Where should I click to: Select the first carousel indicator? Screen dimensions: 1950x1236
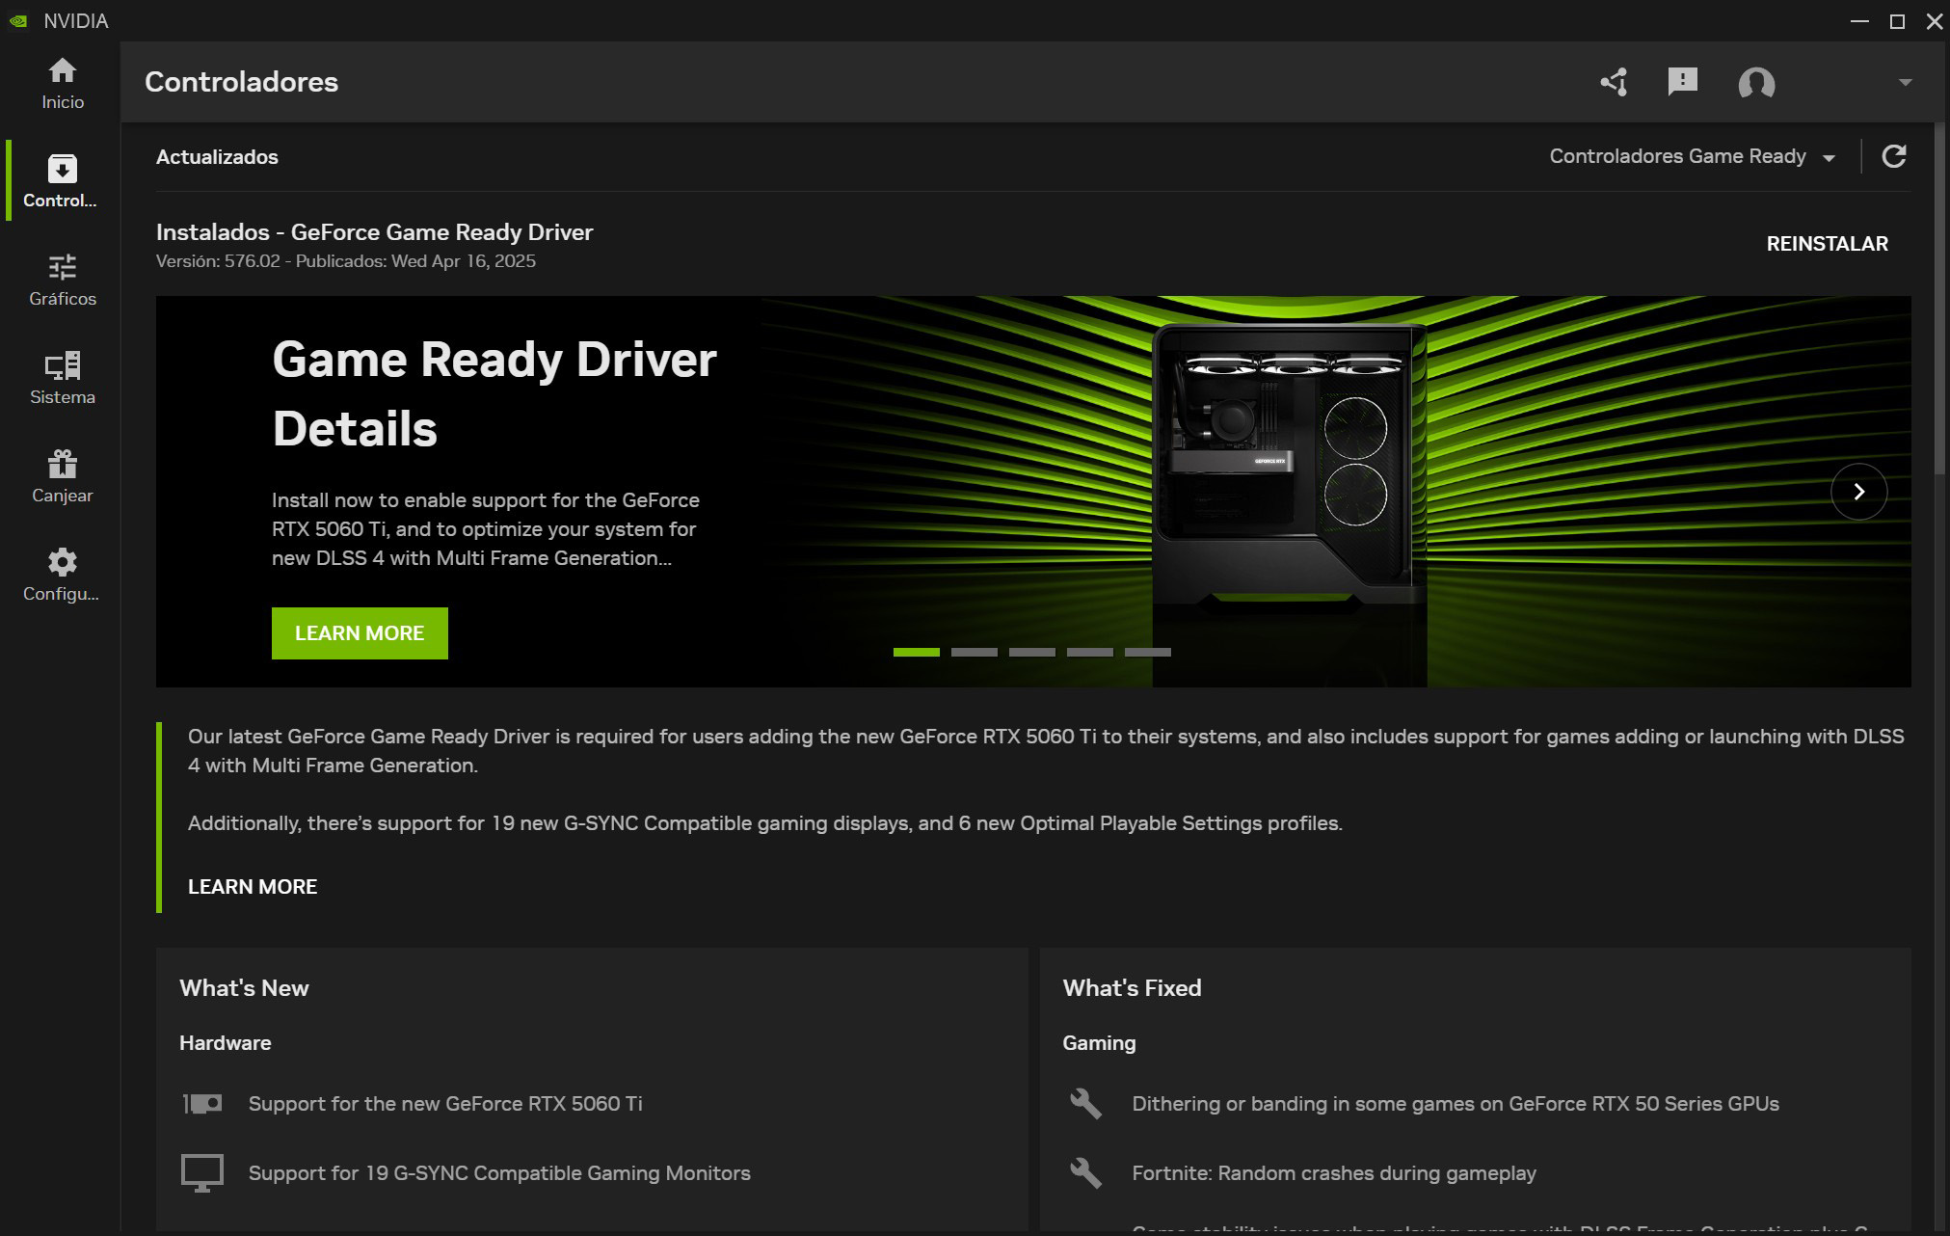click(x=916, y=653)
